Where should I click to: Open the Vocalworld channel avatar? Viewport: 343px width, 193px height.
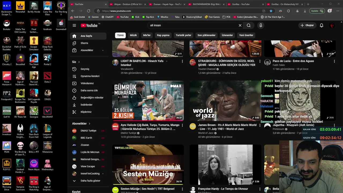tap(115, 62)
